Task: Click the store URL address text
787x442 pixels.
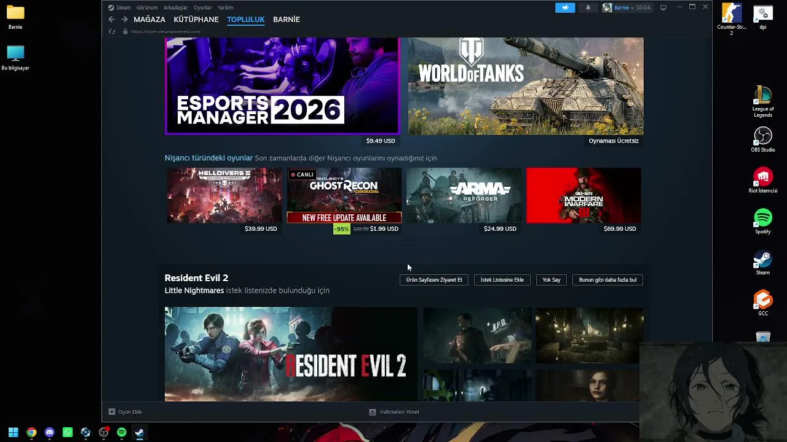Action: click(165, 31)
